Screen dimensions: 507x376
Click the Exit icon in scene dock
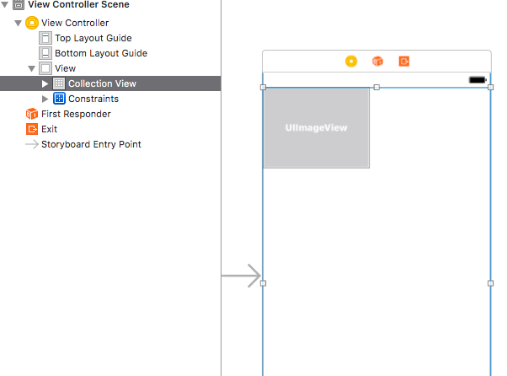pyautogui.click(x=404, y=62)
